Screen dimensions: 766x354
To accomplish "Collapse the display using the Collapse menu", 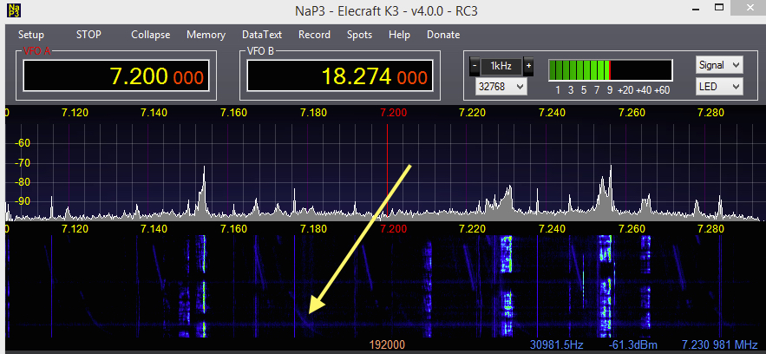I will [x=151, y=35].
